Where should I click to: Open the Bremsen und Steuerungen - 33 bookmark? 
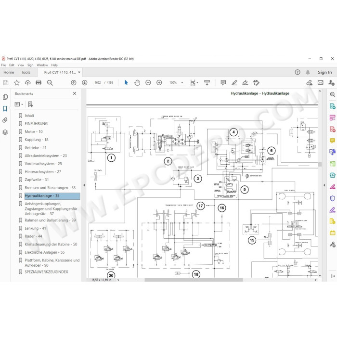click(x=50, y=188)
